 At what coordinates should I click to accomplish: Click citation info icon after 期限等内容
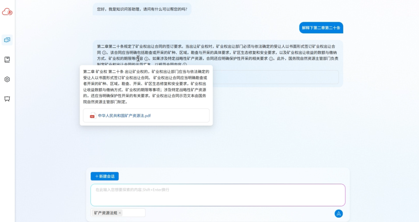(146, 59)
